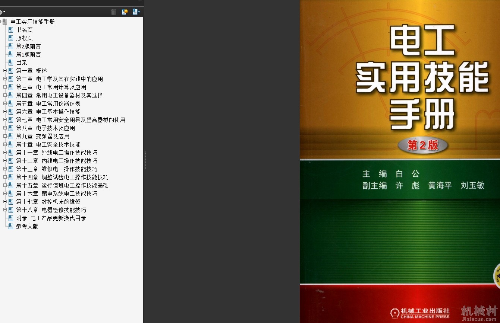This screenshot has height=323, width=500.
Task: Click bookmark icon beside 第2版前言
Action: click(x=11, y=46)
